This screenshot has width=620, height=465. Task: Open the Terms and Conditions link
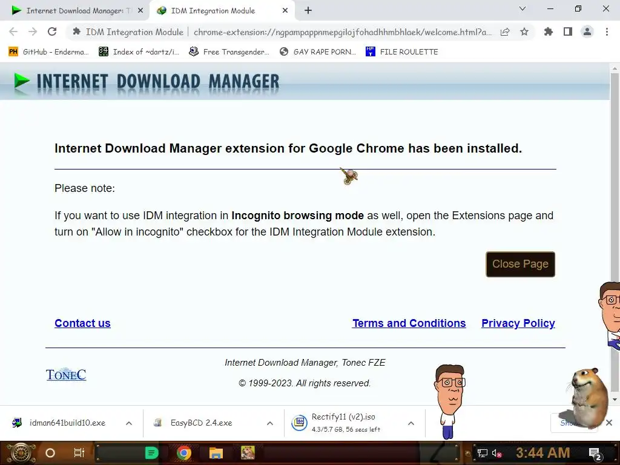coord(409,323)
